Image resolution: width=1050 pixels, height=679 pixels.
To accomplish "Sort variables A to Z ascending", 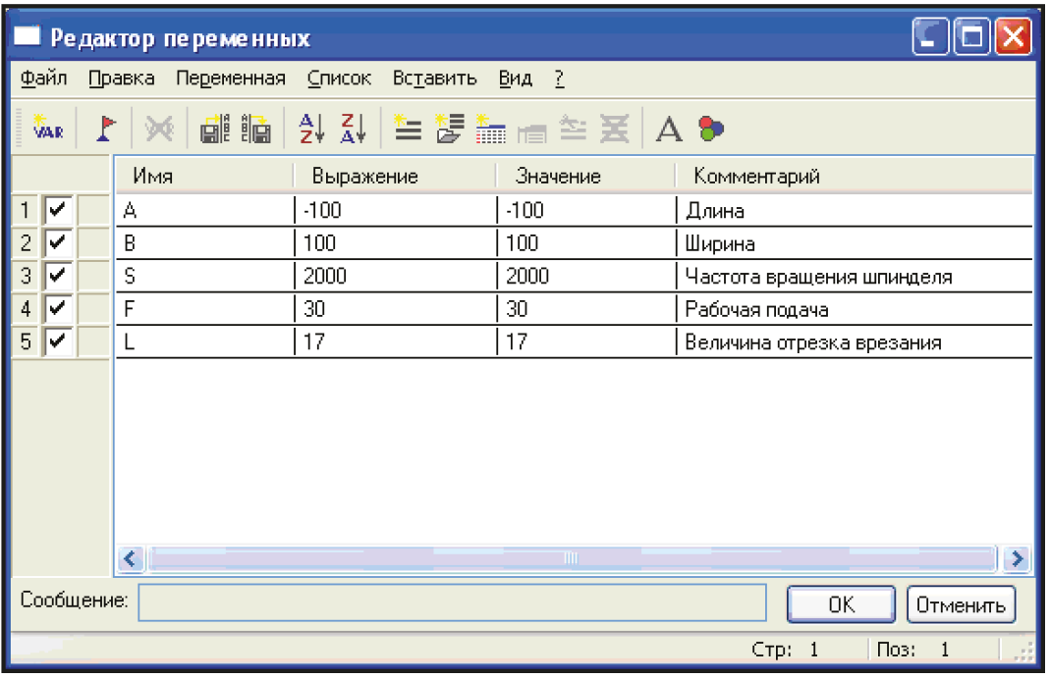I will [309, 129].
